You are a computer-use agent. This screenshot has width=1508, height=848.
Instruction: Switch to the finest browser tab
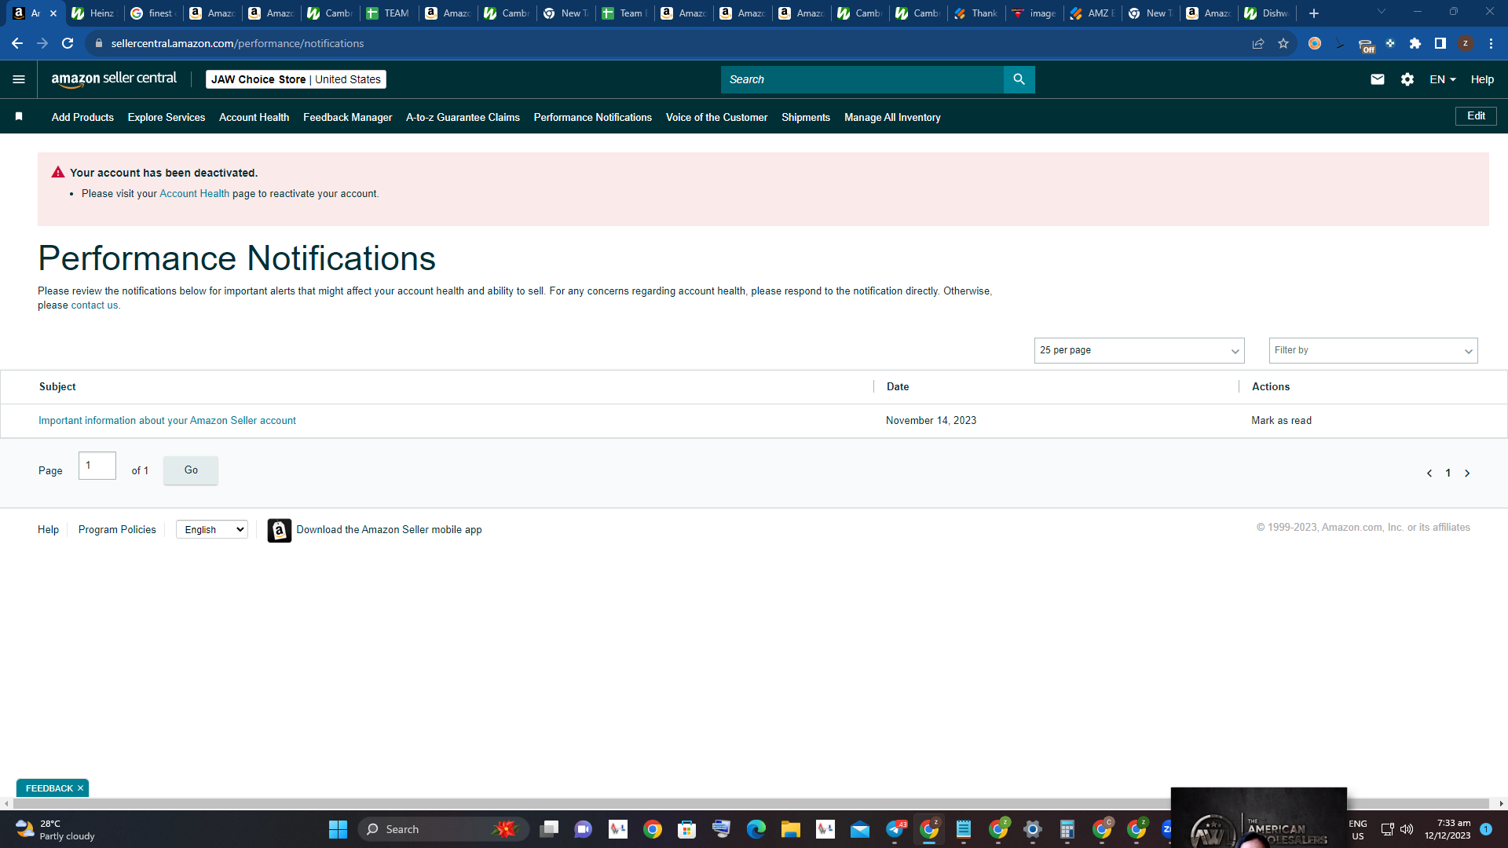pyautogui.click(x=153, y=13)
